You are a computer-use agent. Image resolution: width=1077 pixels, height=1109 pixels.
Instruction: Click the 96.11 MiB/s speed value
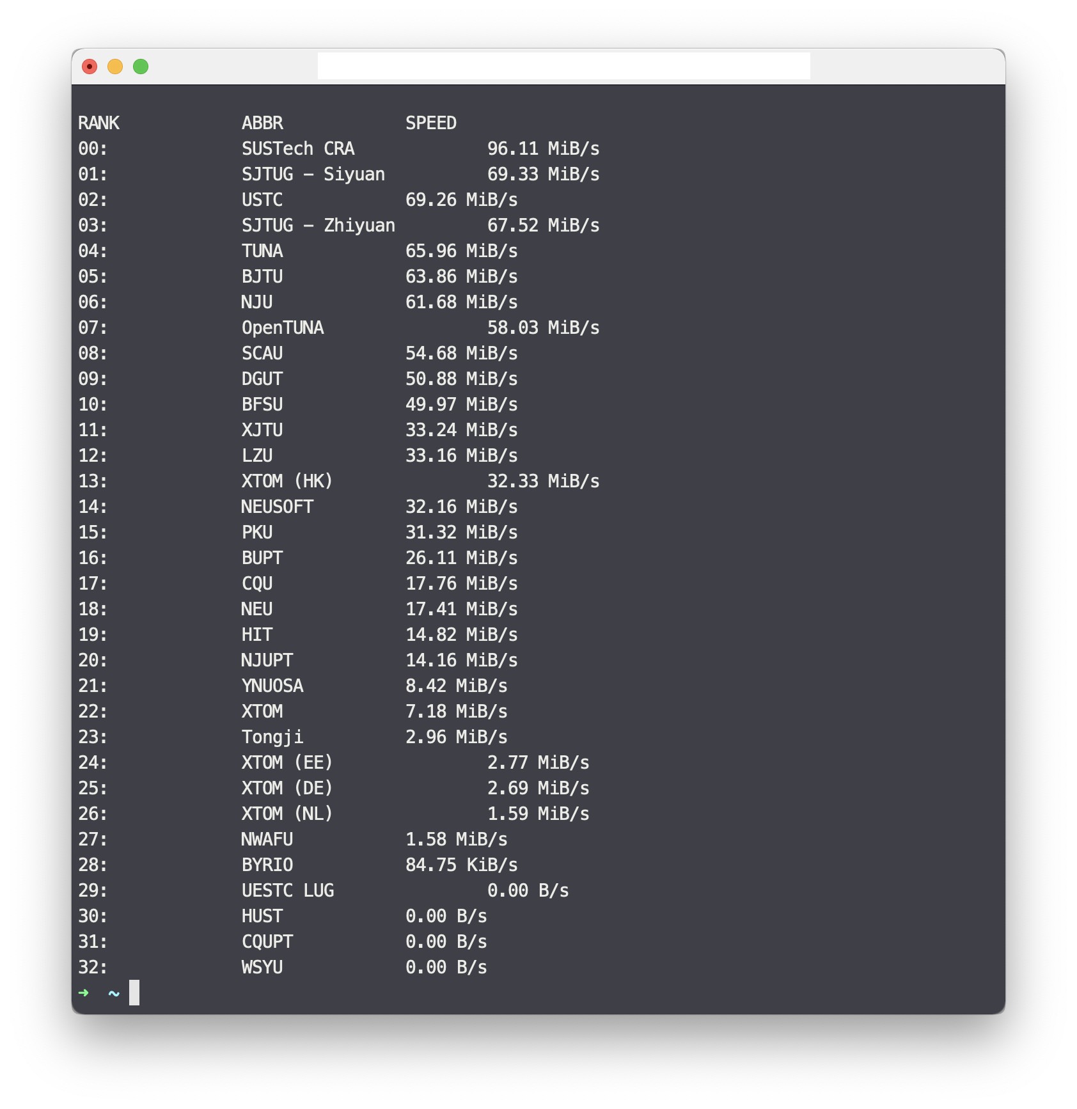[x=543, y=148]
